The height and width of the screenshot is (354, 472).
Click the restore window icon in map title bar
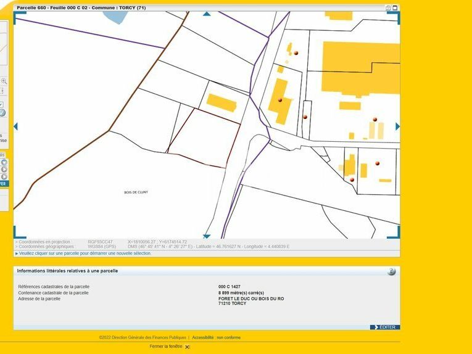point(388,8)
